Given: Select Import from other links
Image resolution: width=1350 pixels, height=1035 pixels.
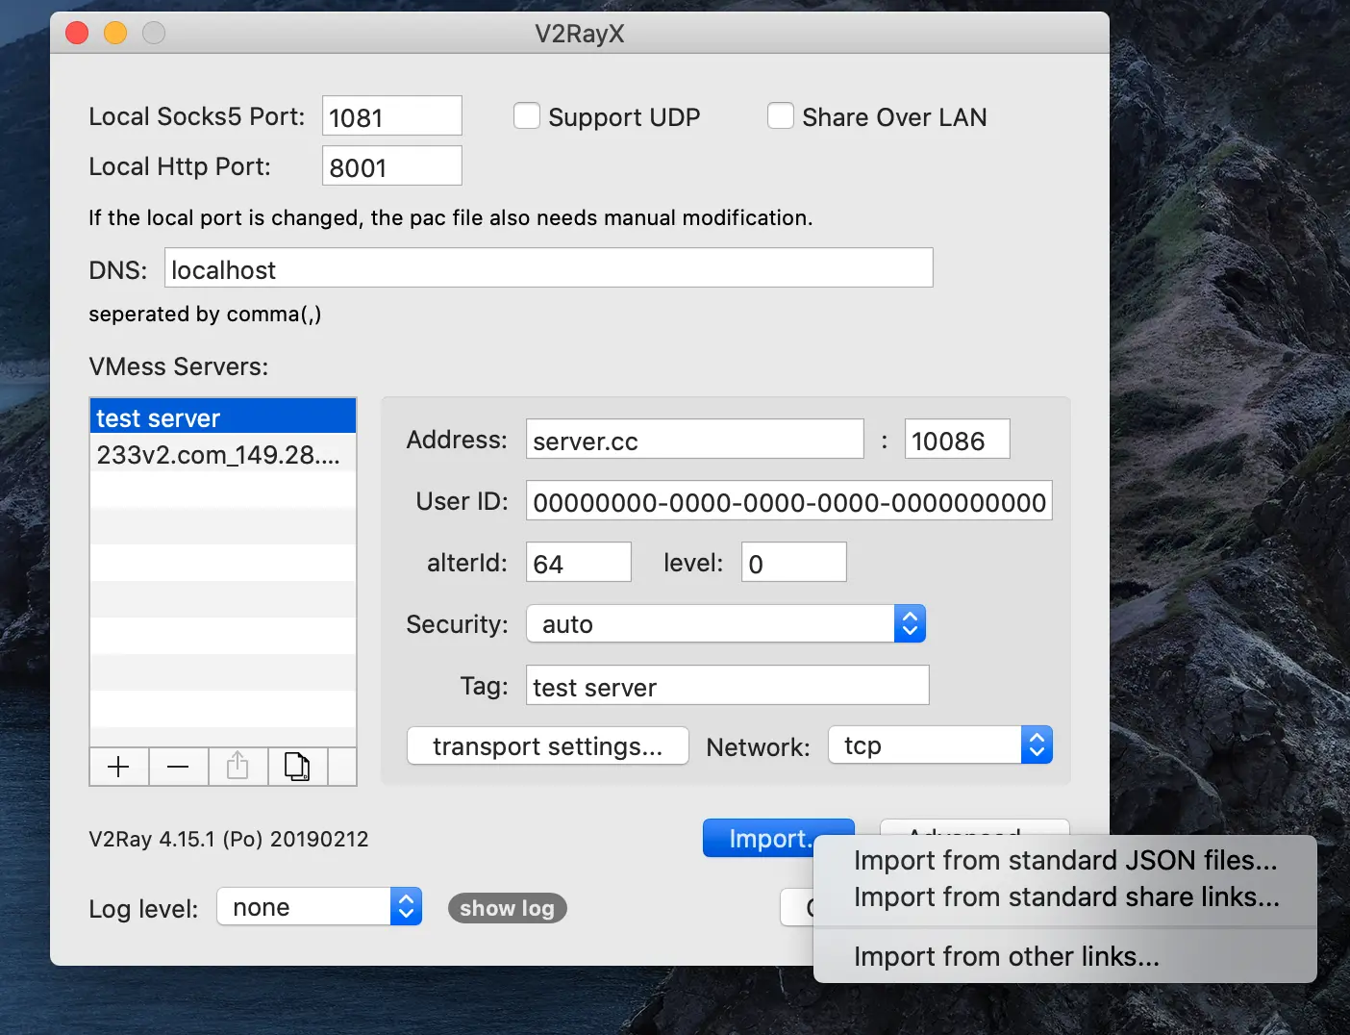Looking at the screenshot, I should pyautogui.click(x=1065, y=956).
